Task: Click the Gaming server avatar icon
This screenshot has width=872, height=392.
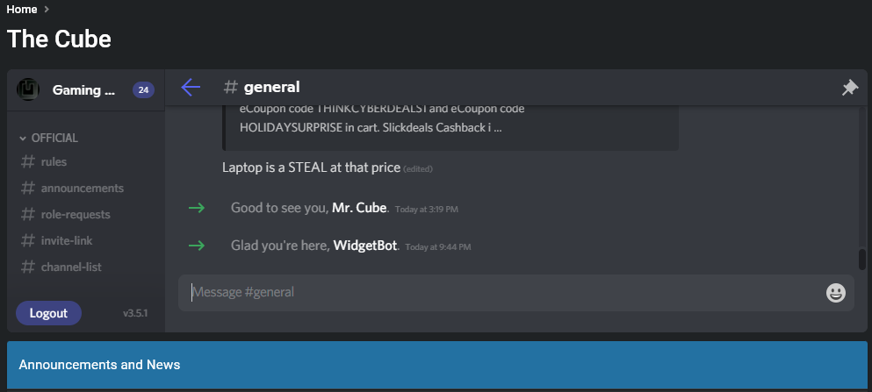Action: click(x=28, y=89)
